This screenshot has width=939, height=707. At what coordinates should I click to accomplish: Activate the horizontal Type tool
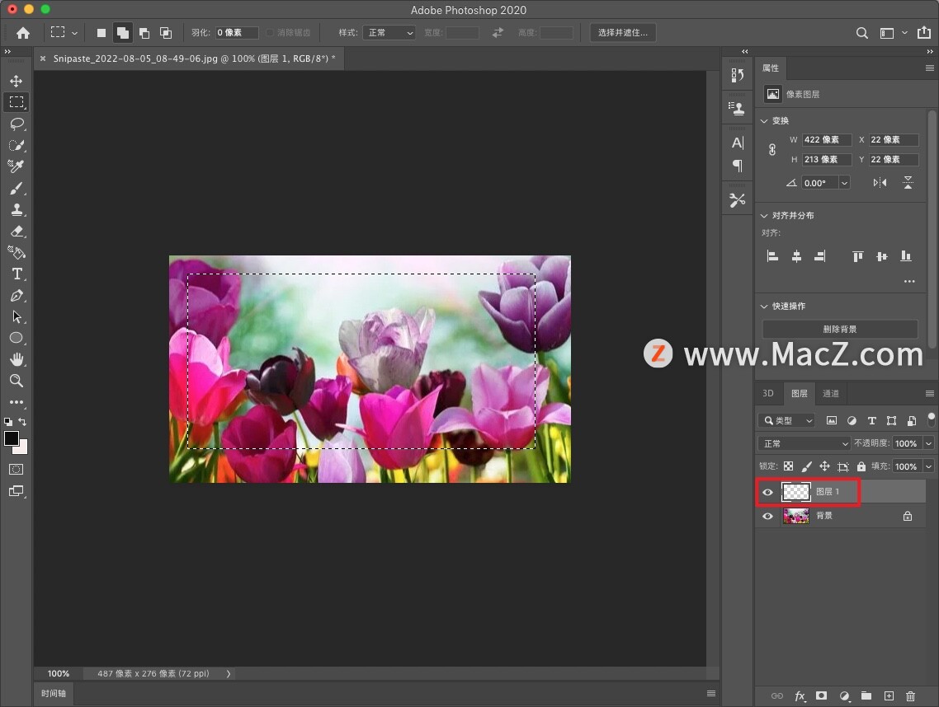coord(17,274)
